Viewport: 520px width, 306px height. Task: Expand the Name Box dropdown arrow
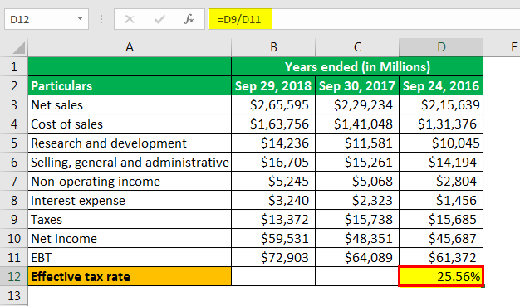point(80,18)
